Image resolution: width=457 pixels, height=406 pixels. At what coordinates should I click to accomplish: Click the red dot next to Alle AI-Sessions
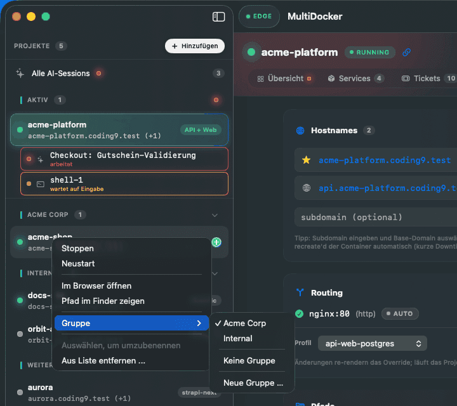(99, 74)
